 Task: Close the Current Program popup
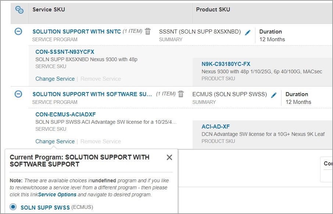coord(169,157)
